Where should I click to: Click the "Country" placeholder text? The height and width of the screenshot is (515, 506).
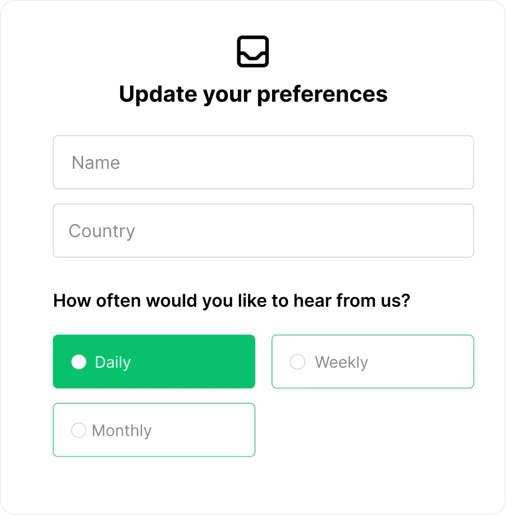click(102, 232)
